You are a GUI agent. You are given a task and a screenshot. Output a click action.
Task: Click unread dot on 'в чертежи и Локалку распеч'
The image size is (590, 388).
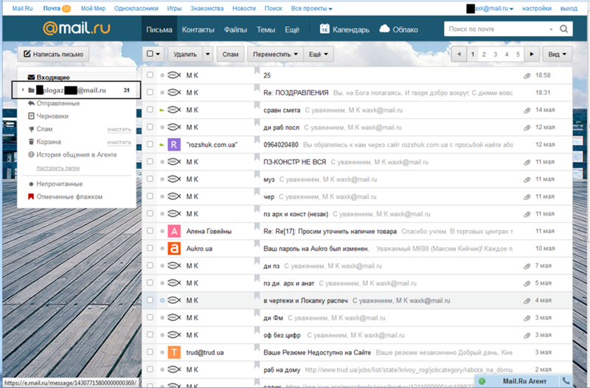(x=162, y=300)
